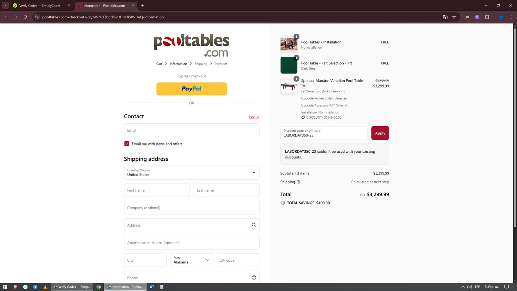Open the tab search dropdown arrow
517x291 pixels.
(5, 6)
